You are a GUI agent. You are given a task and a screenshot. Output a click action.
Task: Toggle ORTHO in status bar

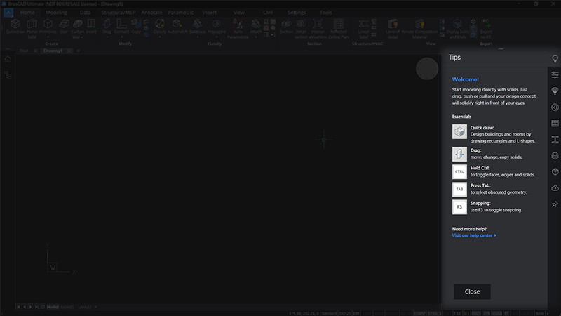coord(392,313)
